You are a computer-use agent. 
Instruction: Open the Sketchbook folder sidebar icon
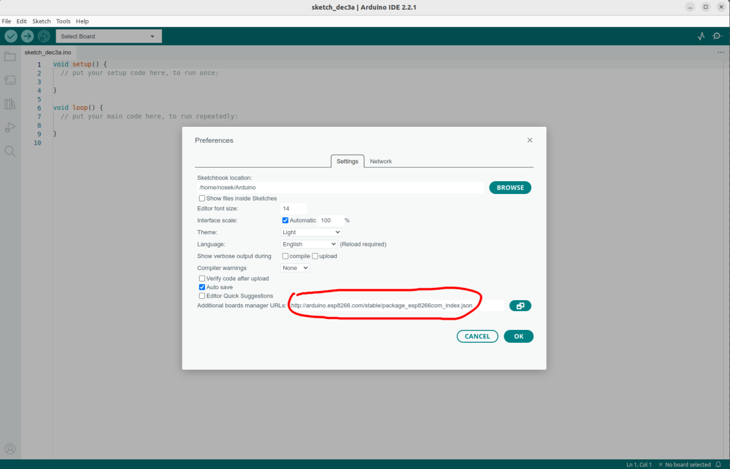pos(10,57)
